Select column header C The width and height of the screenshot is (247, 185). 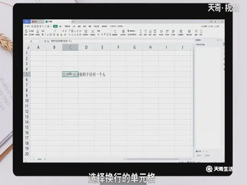point(70,47)
